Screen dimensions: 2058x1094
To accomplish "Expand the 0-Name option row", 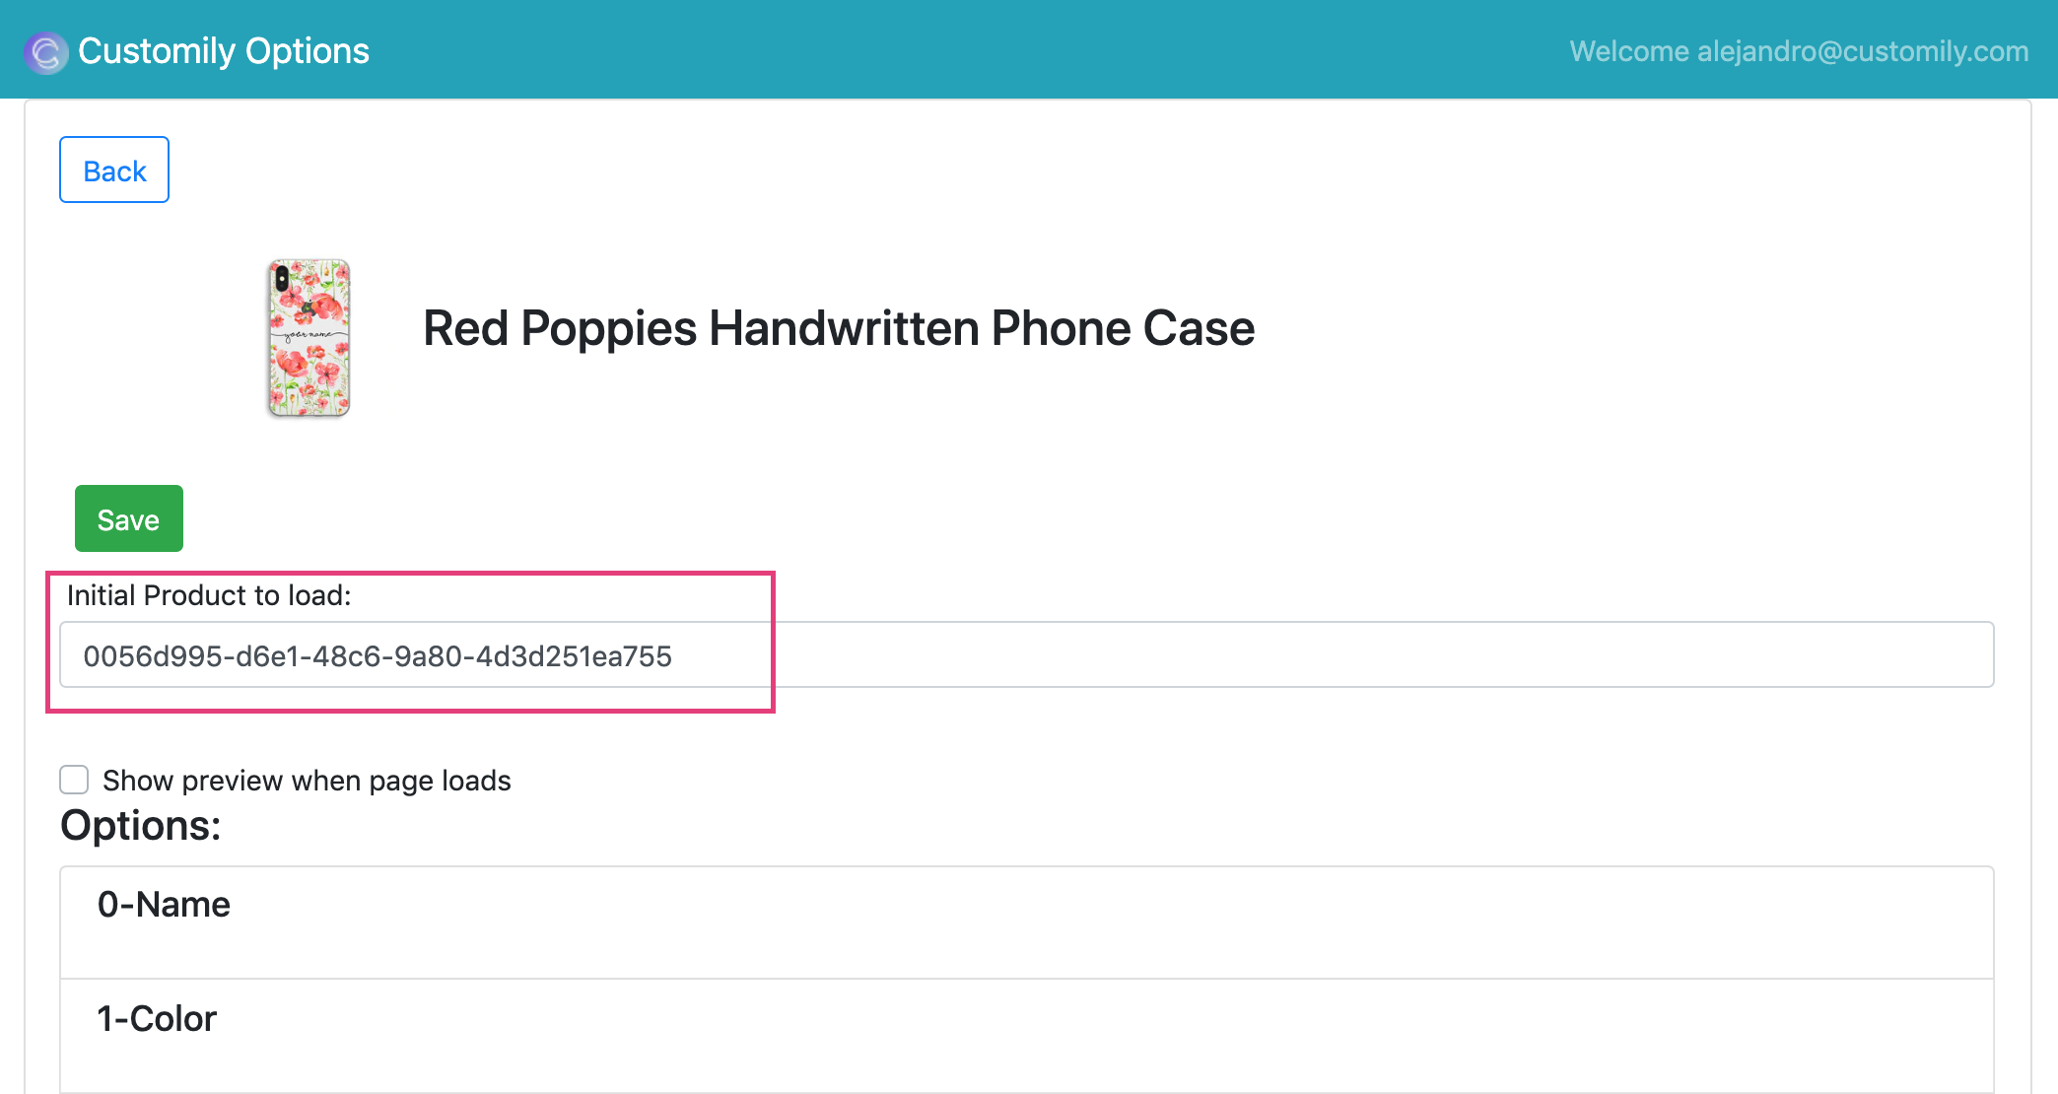I will click(1026, 923).
